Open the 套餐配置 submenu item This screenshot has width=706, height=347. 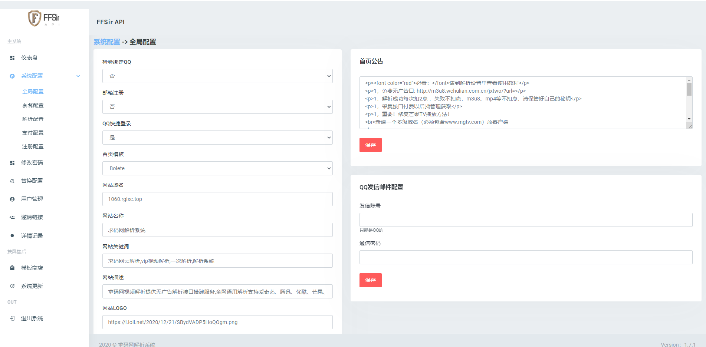[x=33, y=105]
